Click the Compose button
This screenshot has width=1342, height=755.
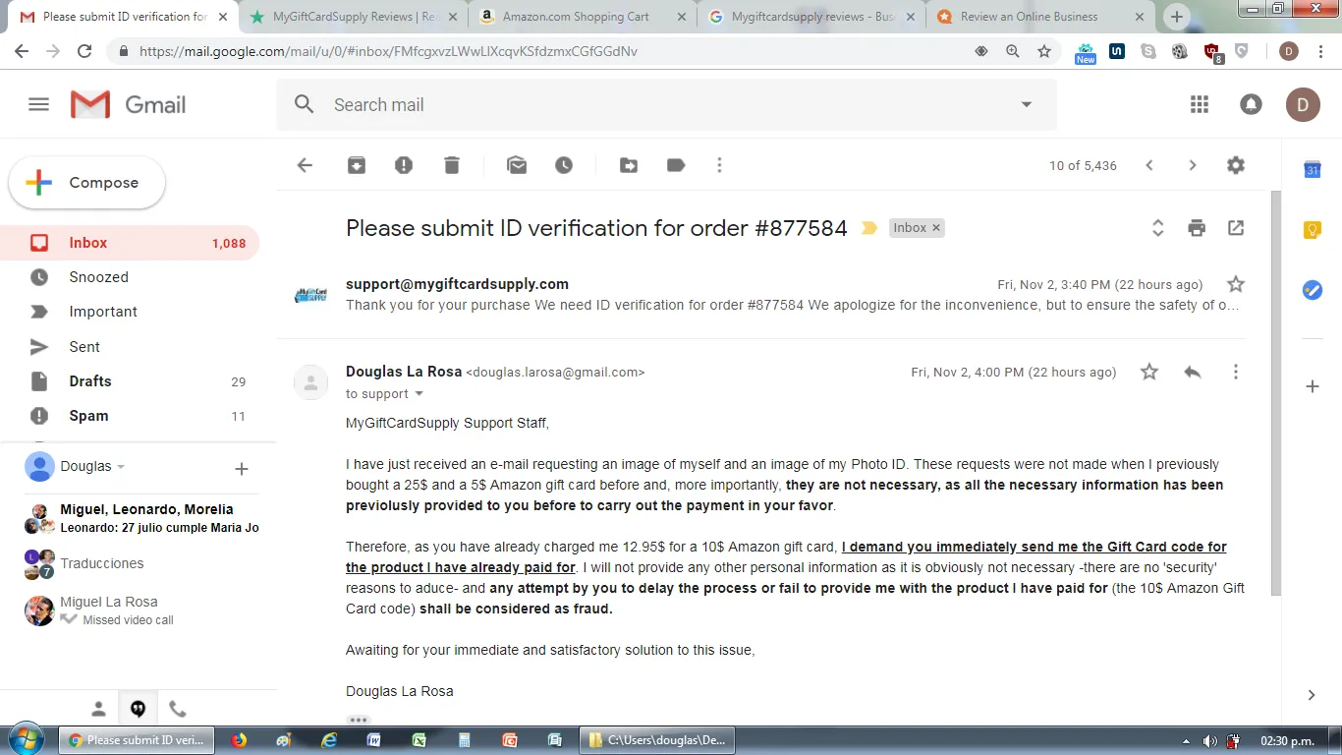87,183
